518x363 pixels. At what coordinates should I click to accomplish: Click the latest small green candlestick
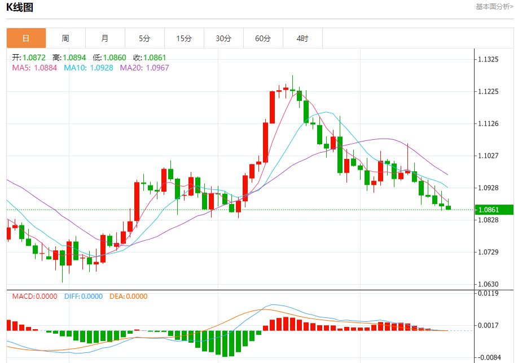pos(448,207)
